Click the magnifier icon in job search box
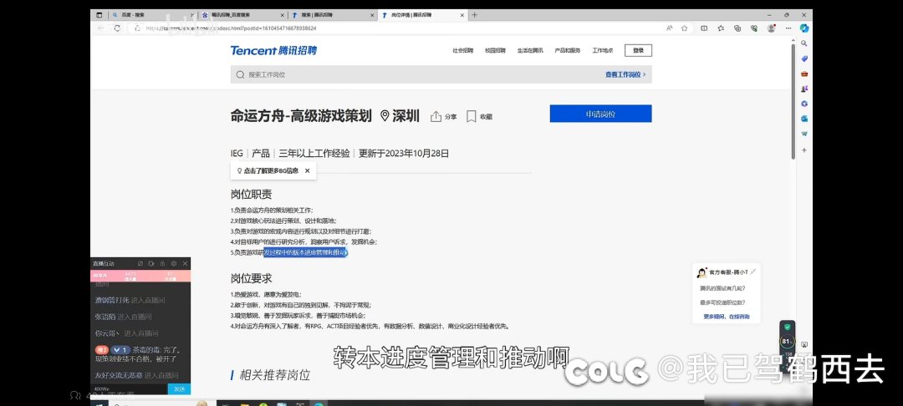The height and width of the screenshot is (406, 903). click(240, 74)
